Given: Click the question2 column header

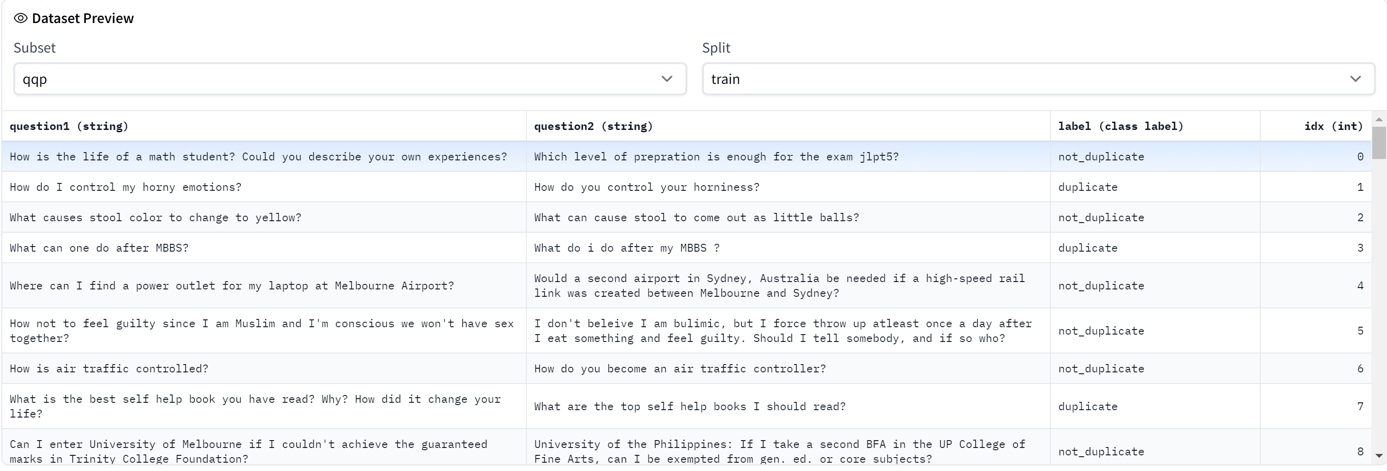Looking at the screenshot, I should (x=593, y=126).
